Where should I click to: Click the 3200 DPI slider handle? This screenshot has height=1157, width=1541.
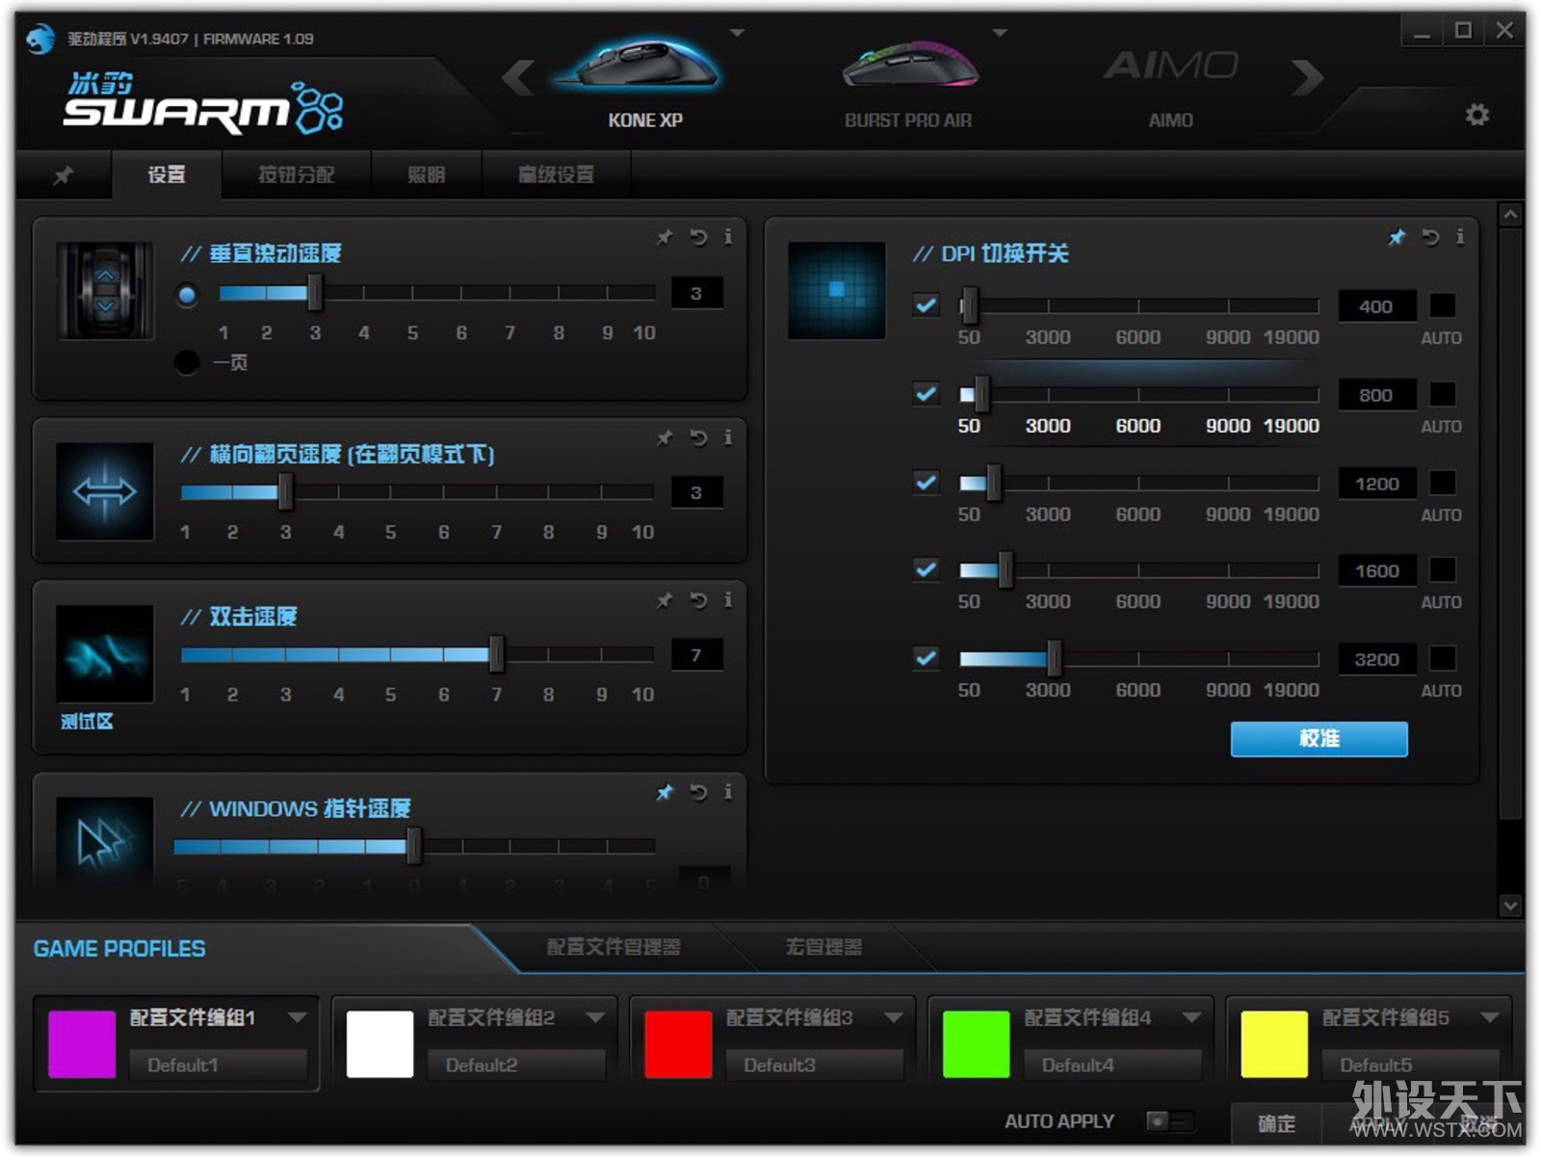1054,659
